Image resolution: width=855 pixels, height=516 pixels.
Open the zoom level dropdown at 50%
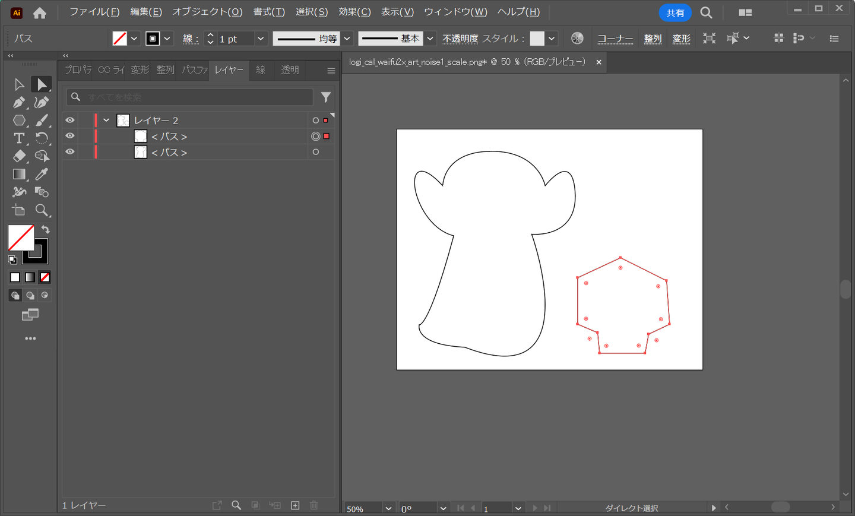(x=388, y=508)
